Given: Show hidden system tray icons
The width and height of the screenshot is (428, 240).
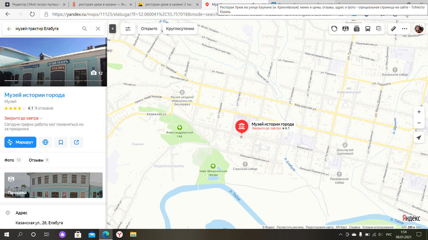Looking at the screenshot, I should tap(340, 235).
